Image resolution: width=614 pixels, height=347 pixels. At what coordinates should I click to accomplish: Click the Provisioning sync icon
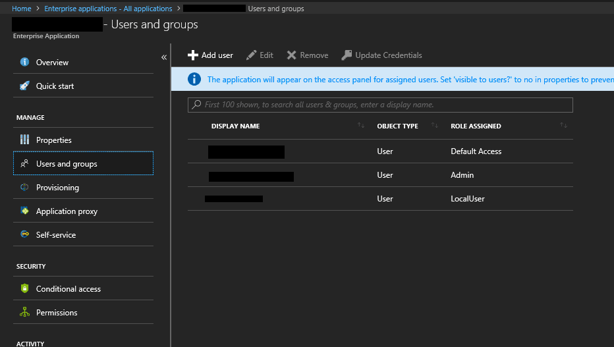pos(25,188)
